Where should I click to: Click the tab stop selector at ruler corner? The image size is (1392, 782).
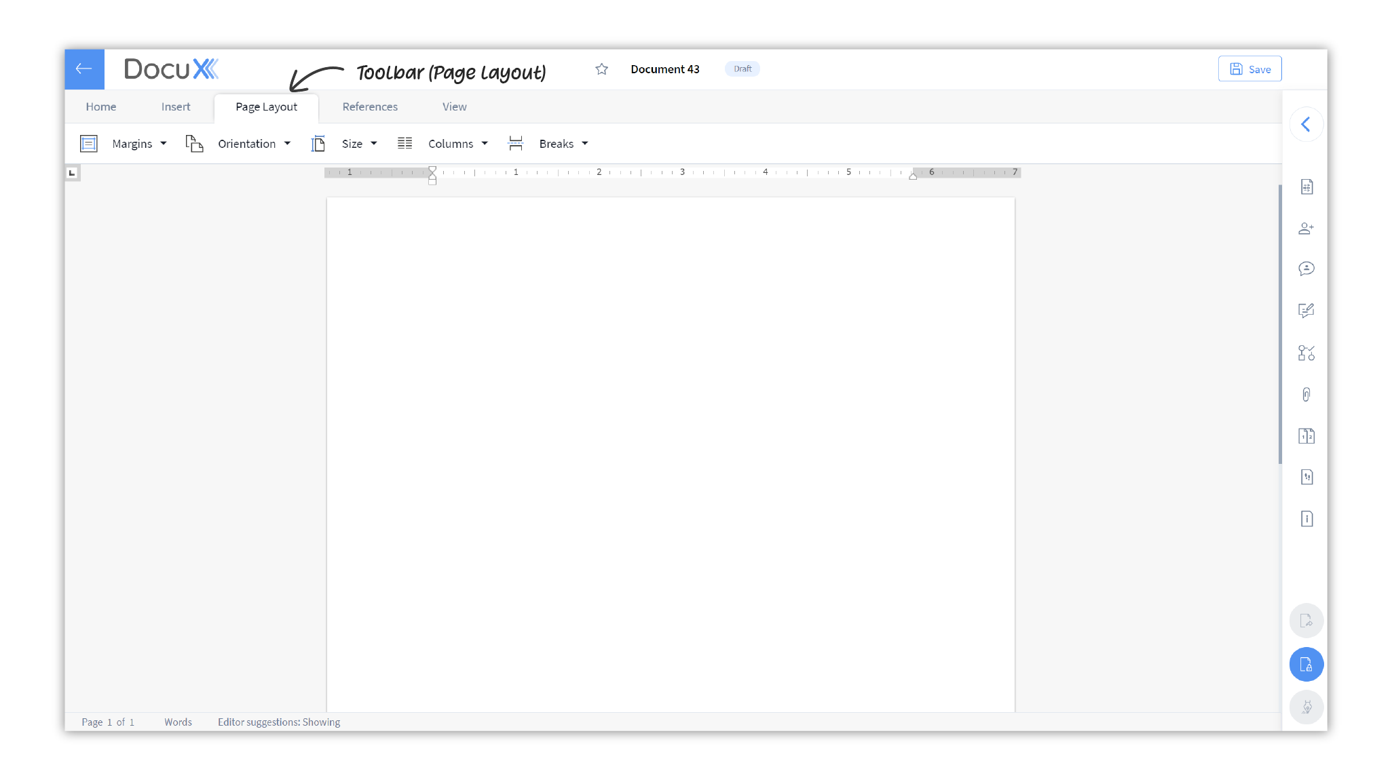[x=73, y=173]
